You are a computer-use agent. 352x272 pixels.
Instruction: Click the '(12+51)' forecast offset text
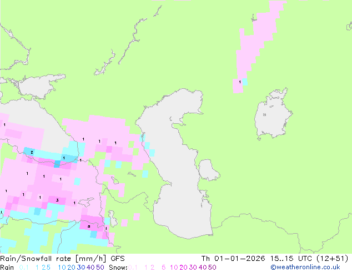[x=332, y=259]
